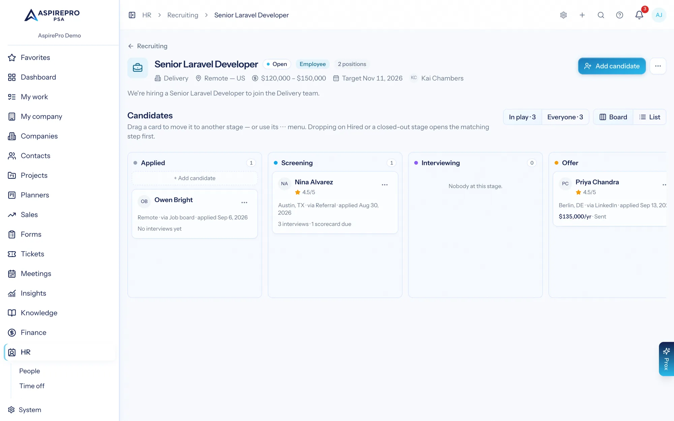Viewport: 674px width, 421px height.
Task: Click Recruiting in the breadcrumb
Action: tap(183, 15)
